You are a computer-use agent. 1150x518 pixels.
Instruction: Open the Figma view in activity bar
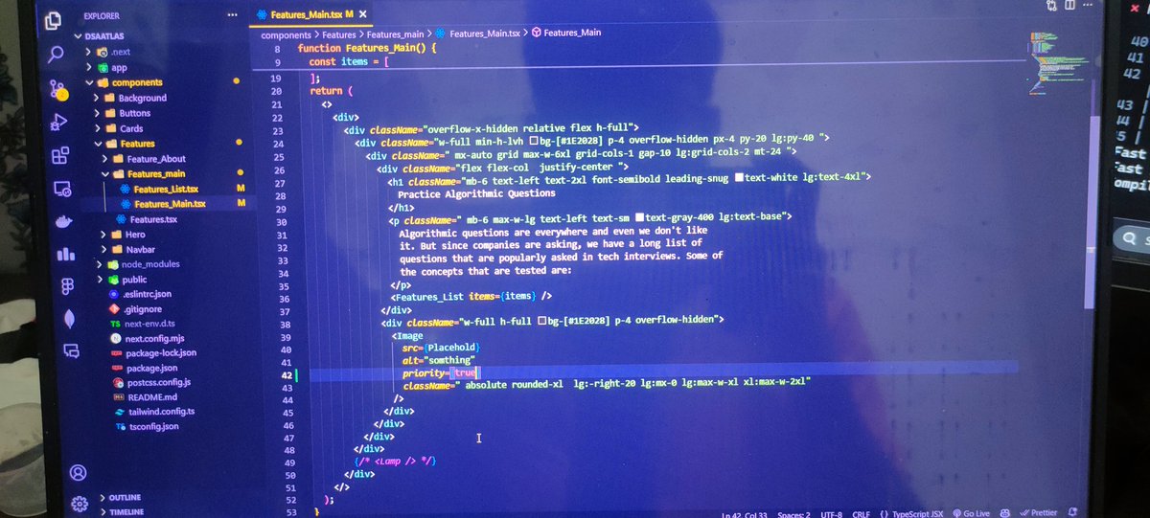pyautogui.click(x=67, y=286)
